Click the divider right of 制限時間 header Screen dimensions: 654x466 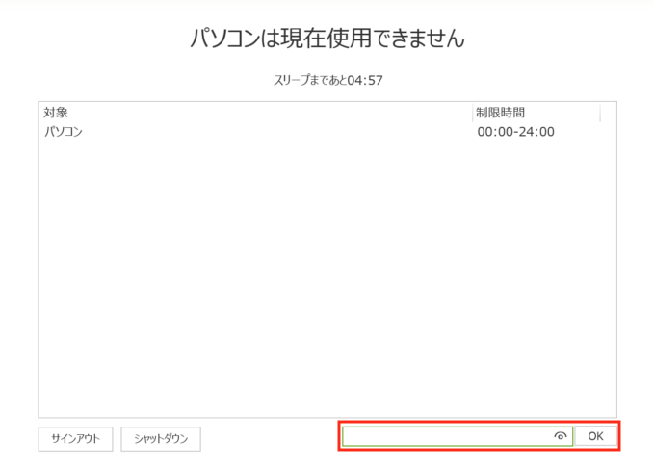(599, 113)
